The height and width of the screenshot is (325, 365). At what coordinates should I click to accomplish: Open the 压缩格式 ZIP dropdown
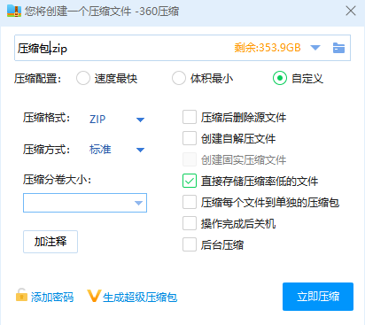(x=117, y=120)
